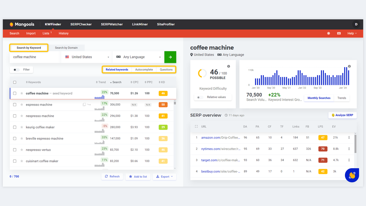Open more options for target.com result
Image resolution: width=366 pixels, height=206 pixels.
coord(349,160)
